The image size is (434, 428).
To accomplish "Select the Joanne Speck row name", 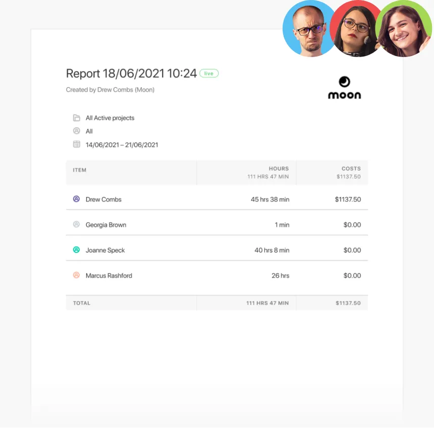I will click(x=105, y=250).
